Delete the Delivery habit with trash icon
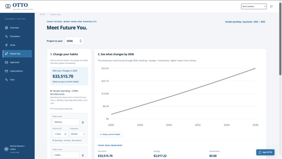This screenshot has height=159, width=282. click(x=83, y=123)
